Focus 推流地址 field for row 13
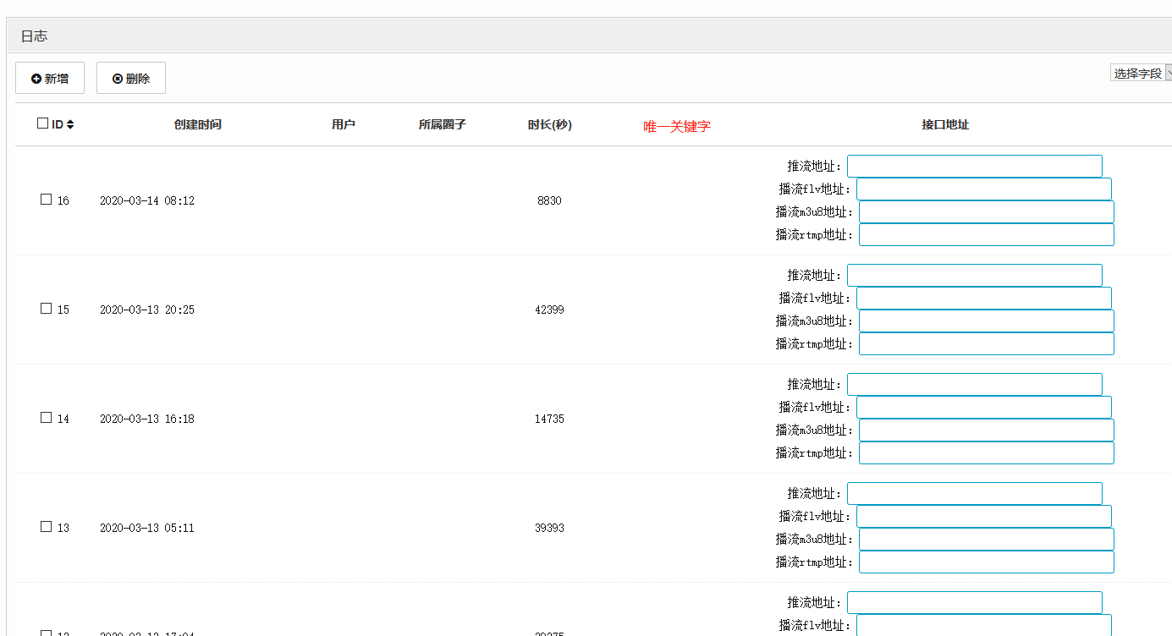This screenshot has height=636, width=1172. (974, 494)
